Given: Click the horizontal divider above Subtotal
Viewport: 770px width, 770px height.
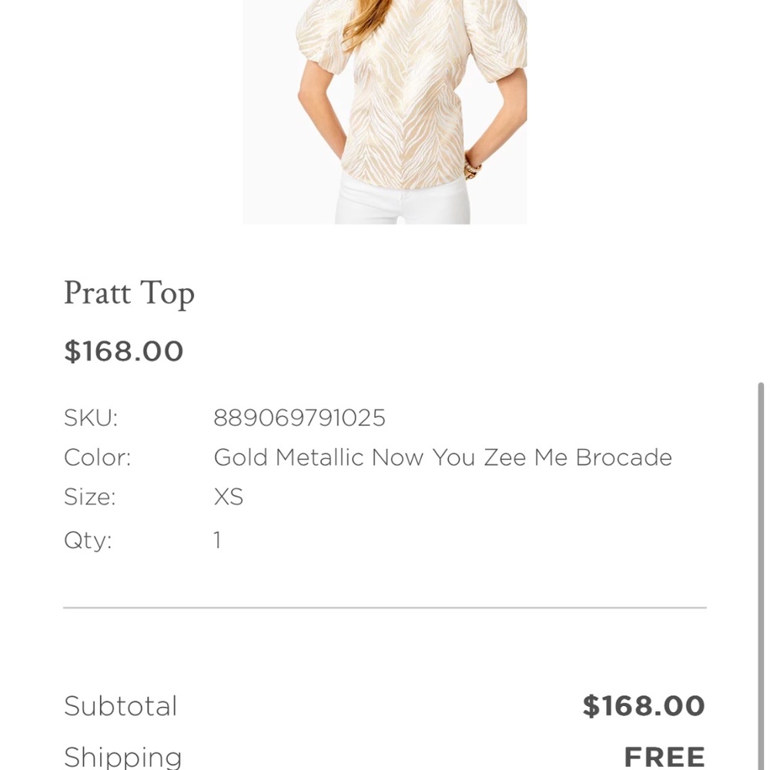Looking at the screenshot, I should (x=385, y=608).
